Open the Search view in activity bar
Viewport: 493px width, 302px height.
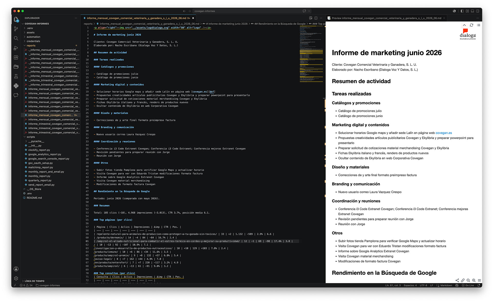(16, 38)
